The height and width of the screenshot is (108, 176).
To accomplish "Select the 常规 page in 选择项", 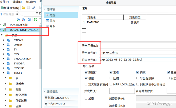I will pos(61,15).
